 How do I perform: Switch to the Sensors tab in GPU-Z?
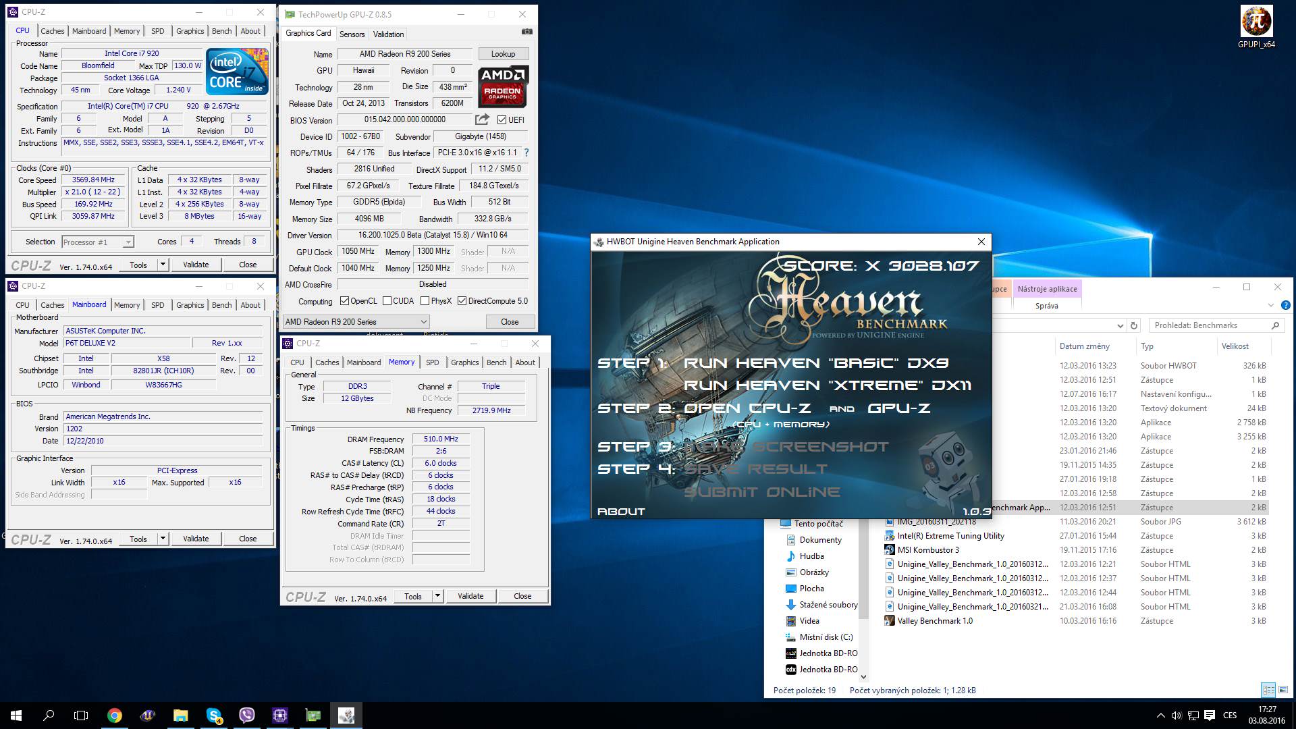pos(352,34)
